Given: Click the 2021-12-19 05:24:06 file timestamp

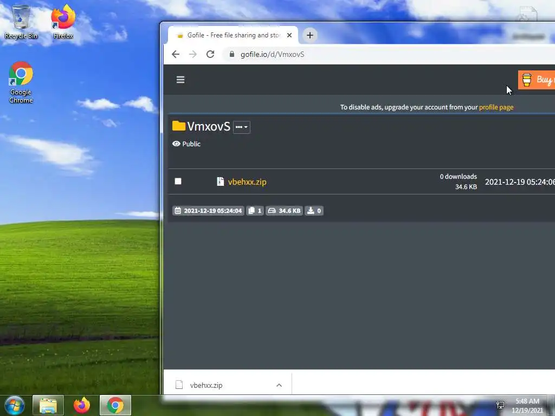Looking at the screenshot, I should coord(520,182).
